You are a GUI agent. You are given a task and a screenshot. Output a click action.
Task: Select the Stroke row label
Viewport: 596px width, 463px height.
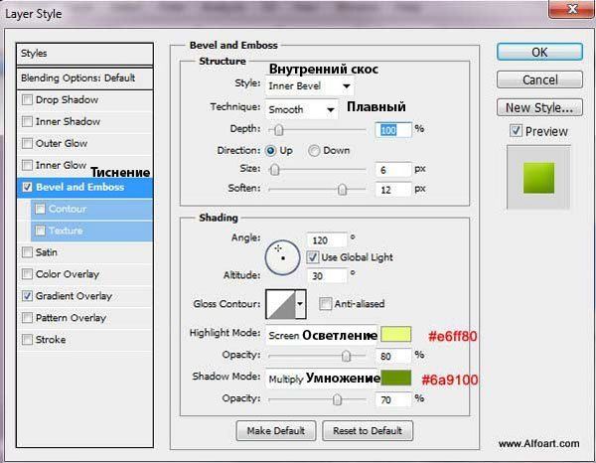(51, 340)
